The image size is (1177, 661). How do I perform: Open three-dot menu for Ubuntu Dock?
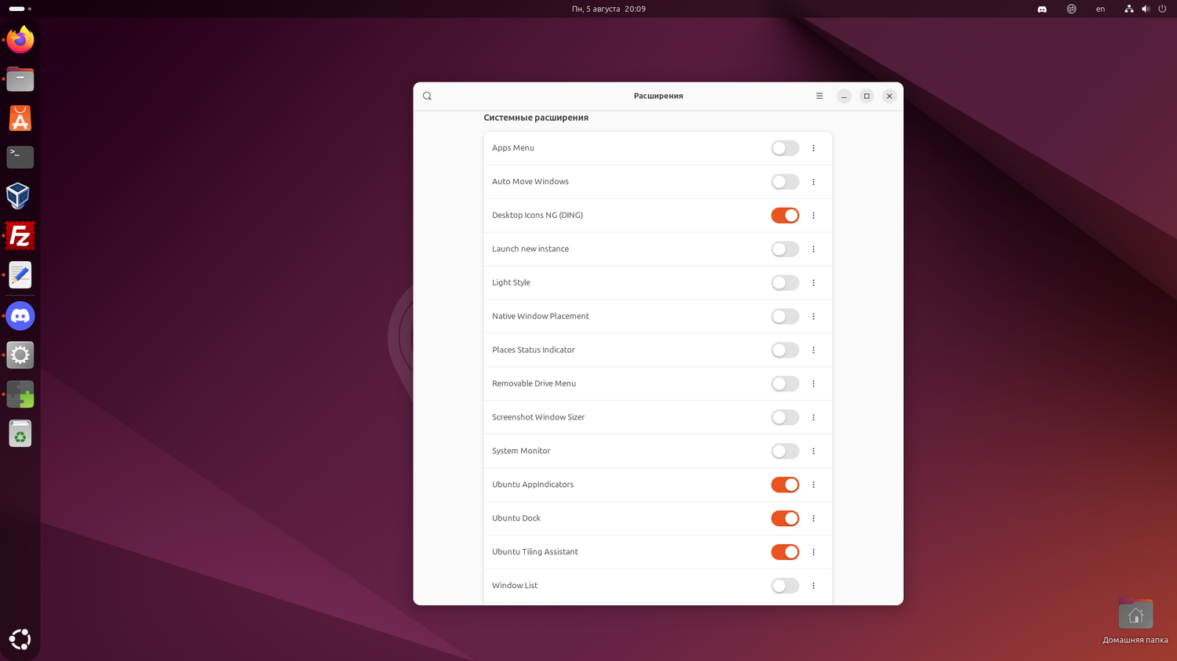click(814, 518)
